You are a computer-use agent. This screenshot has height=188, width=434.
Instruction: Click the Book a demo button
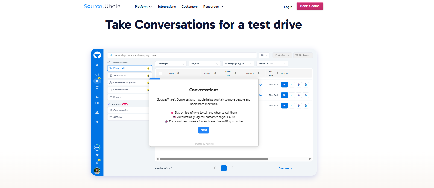[310, 6]
